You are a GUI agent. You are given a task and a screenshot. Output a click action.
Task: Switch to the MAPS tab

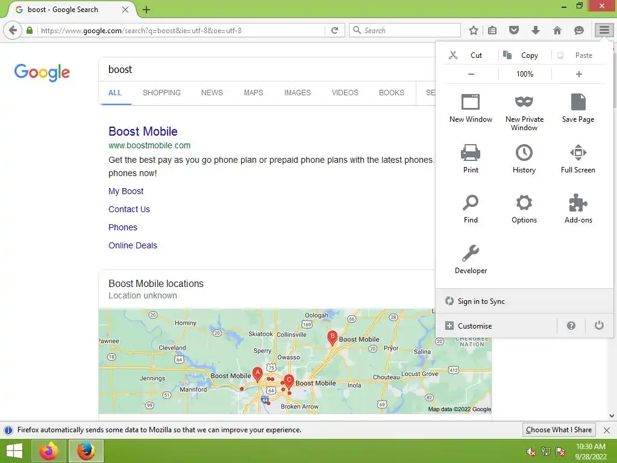(254, 92)
